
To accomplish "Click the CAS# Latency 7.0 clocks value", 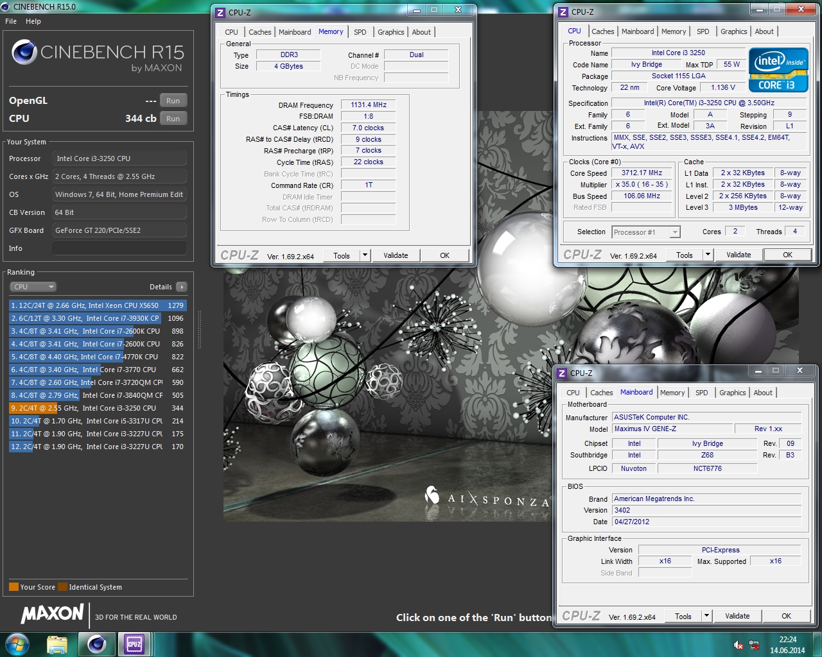I will point(369,128).
